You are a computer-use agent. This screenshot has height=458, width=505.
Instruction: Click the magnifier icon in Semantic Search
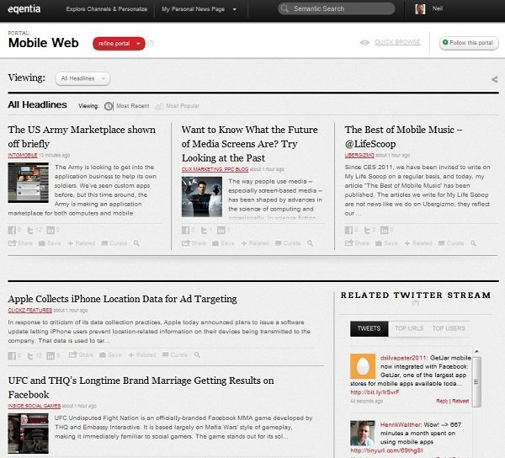click(x=284, y=8)
